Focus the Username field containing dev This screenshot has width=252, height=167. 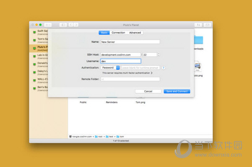(x=121, y=61)
